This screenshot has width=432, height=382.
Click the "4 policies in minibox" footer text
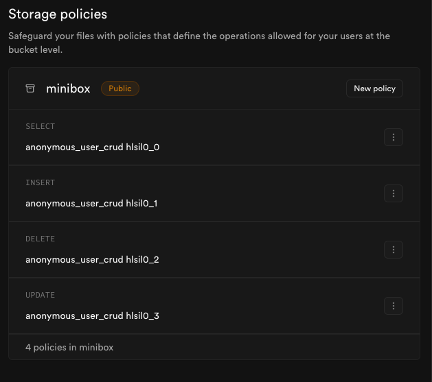[x=69, y=347]
